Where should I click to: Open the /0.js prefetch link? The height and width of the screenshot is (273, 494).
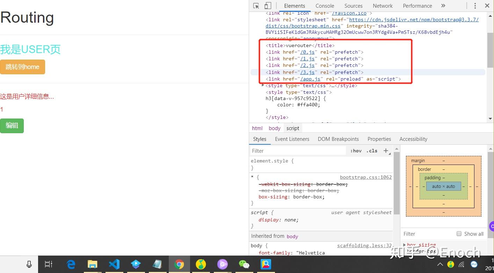tap(308, 52)
